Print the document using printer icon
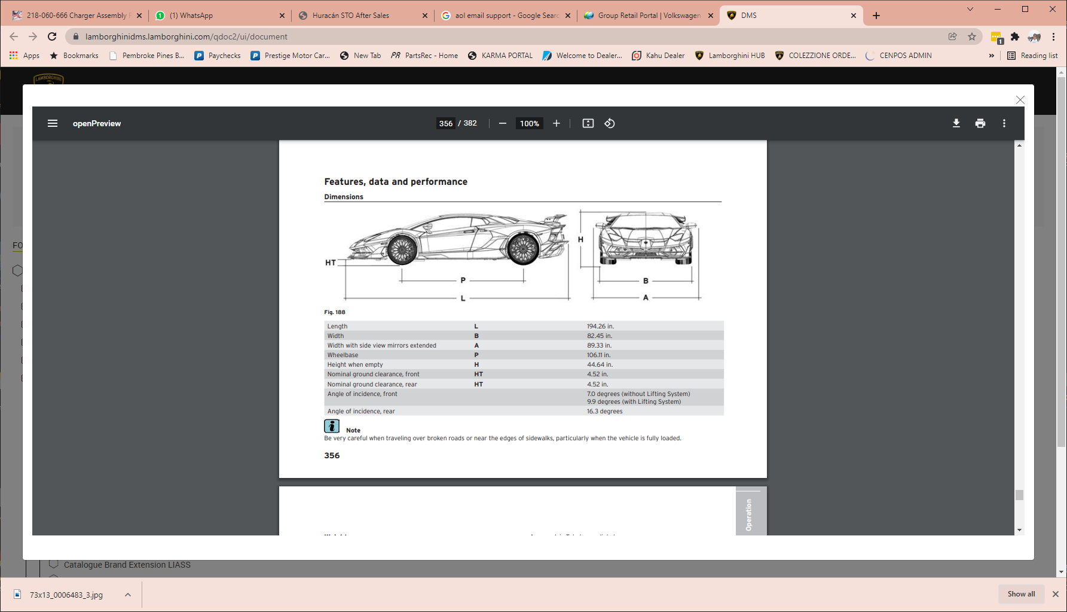Image resolution: width=1067 pixels, height=612 pixels. click(980, 123)
